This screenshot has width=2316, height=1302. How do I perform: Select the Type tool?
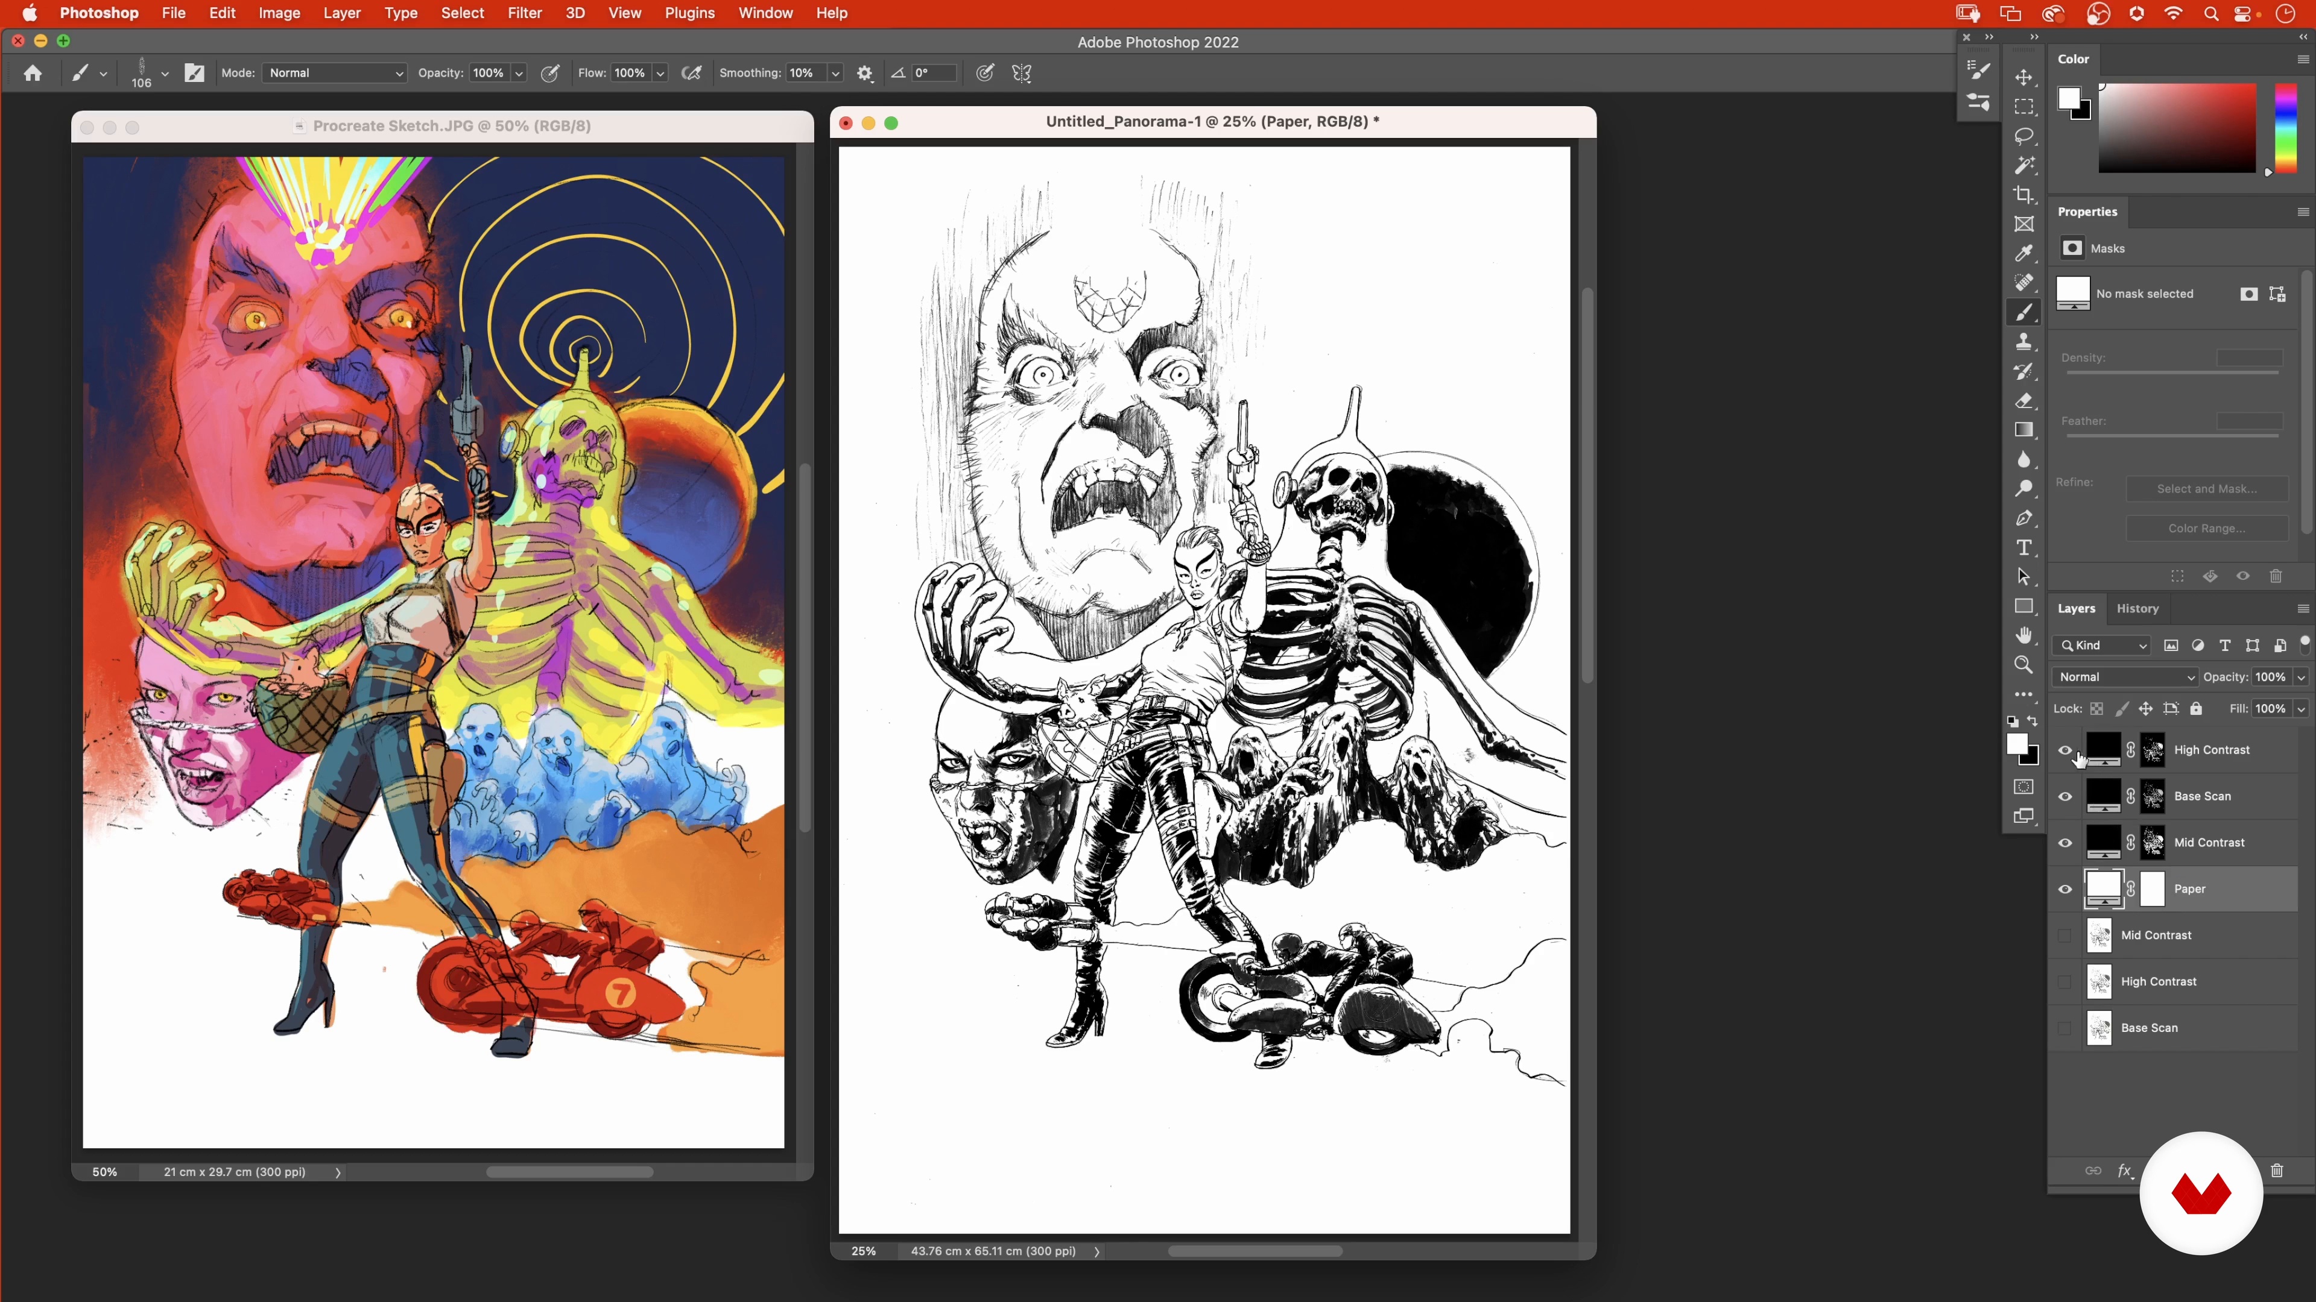pyautogui.click(x=2024, y=548)
